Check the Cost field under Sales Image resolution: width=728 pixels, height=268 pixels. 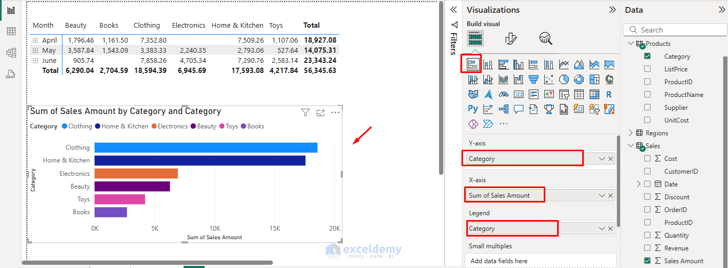(647, 158)
